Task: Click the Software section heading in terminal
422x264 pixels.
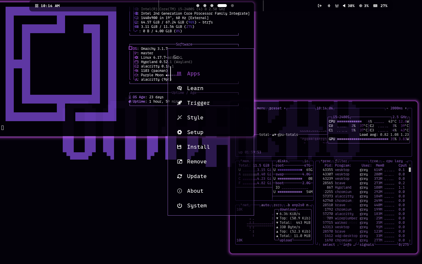Action: point(184,44)
